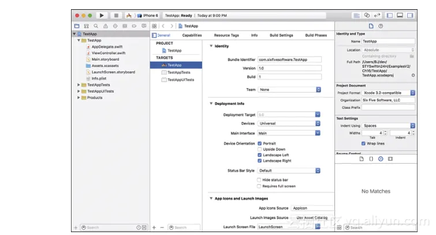Enable Hide status bar option
This screenshot has height=235, width=436.
259,180
